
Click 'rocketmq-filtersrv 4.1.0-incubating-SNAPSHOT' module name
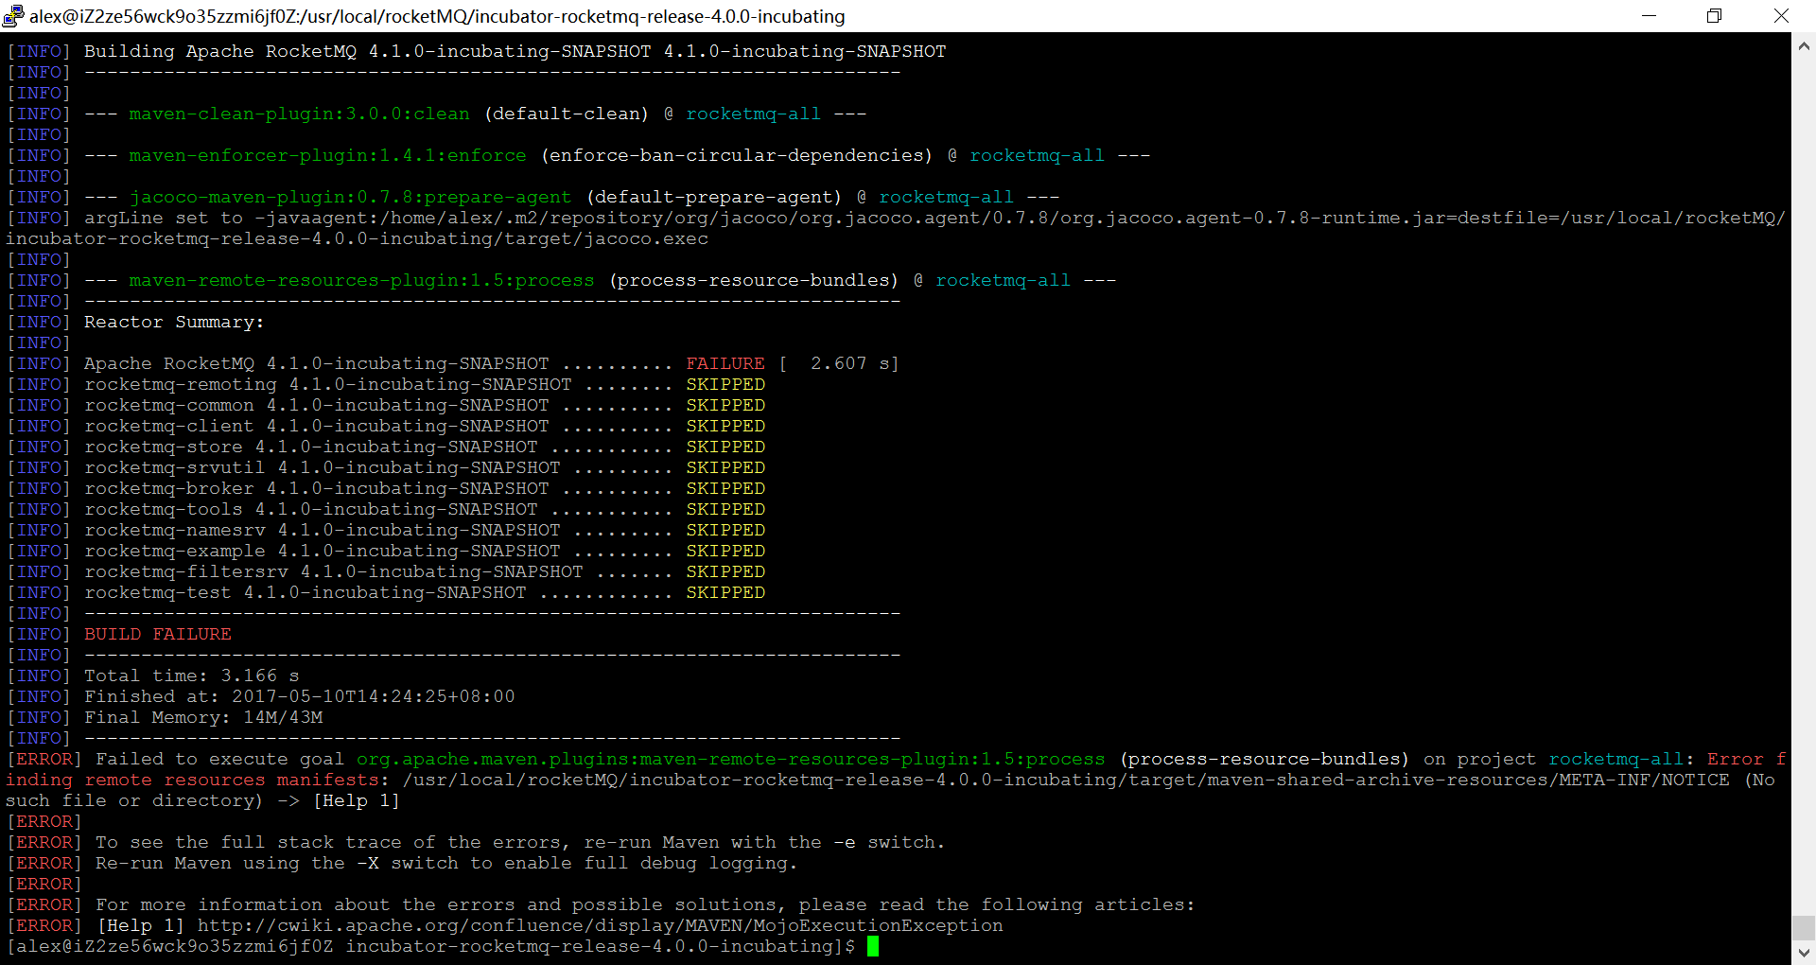click(333, 571)
